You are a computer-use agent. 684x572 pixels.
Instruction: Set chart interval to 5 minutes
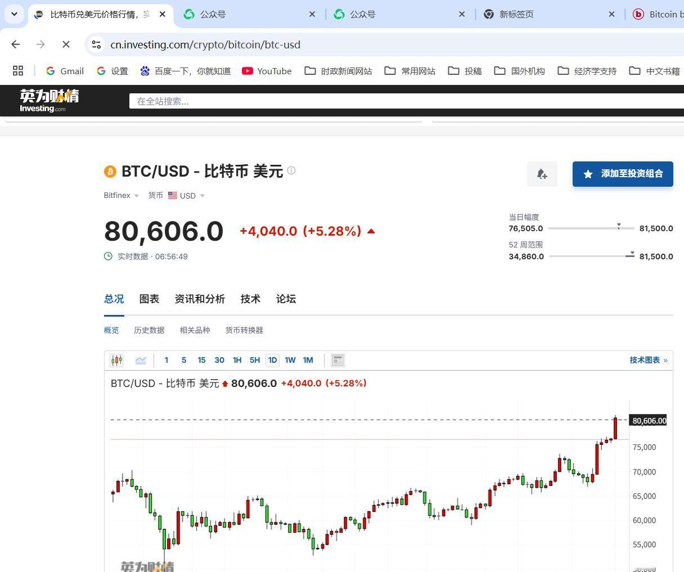(184, 361)
